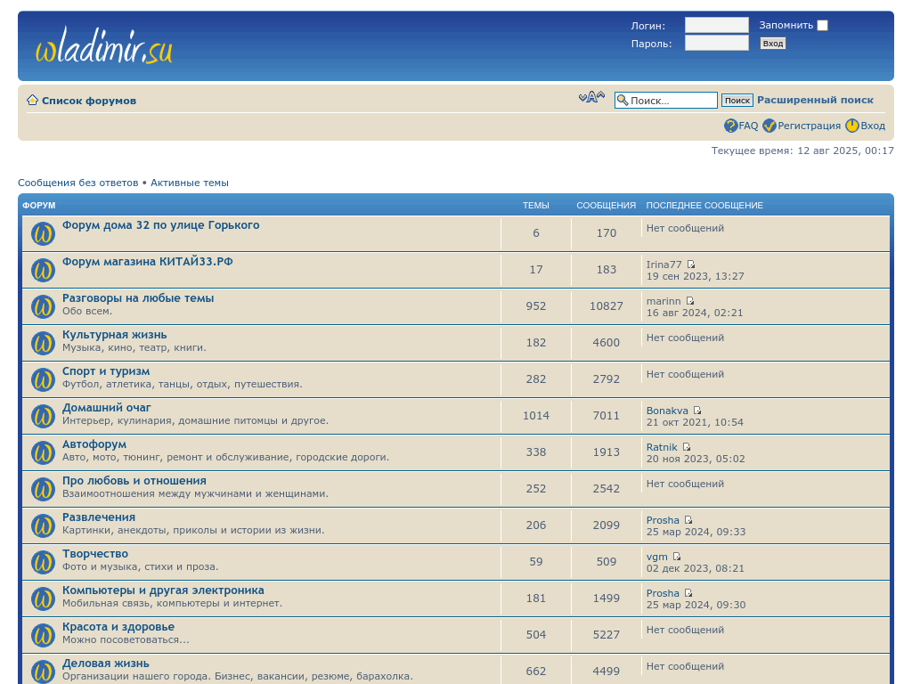Click the home icon beside Список форумов
Image resolution: width=912 pixels, height=684 pixels.
(32, 101)
